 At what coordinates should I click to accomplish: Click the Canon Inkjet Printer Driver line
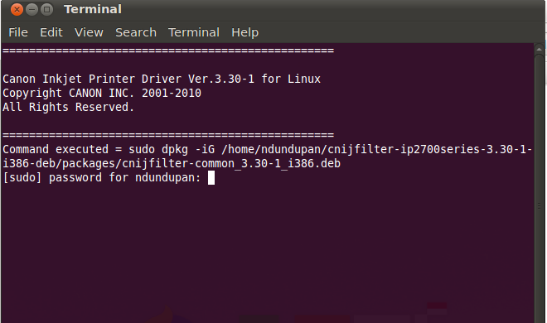162,80
